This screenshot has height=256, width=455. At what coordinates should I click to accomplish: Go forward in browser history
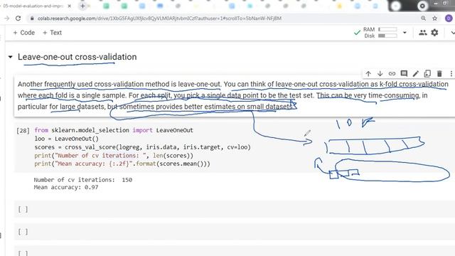[x=6, y=18]
